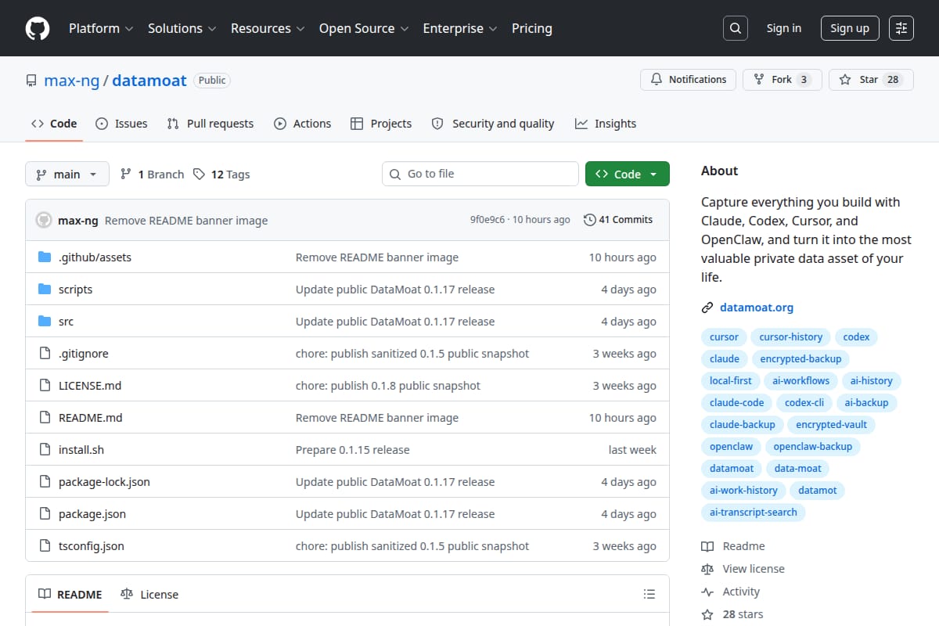Open the search magnifier button
Image resolution: width=939 pixels, height=626 pixels.
point(735,28)
